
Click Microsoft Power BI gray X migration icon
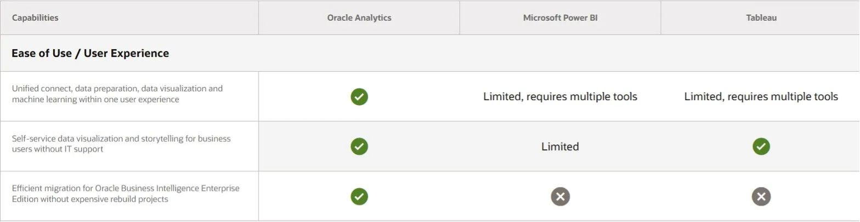pos(560,196)
